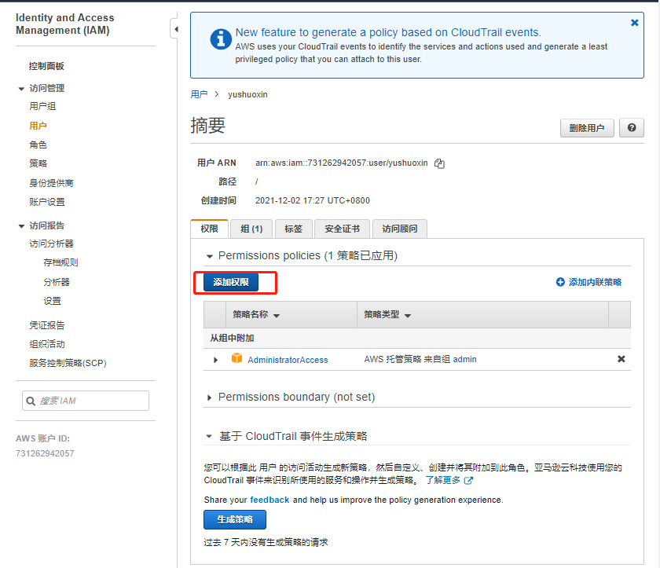Switch to the 安全证书 tab
Viewport: 660px width, 568px height.
coord(342,229)
